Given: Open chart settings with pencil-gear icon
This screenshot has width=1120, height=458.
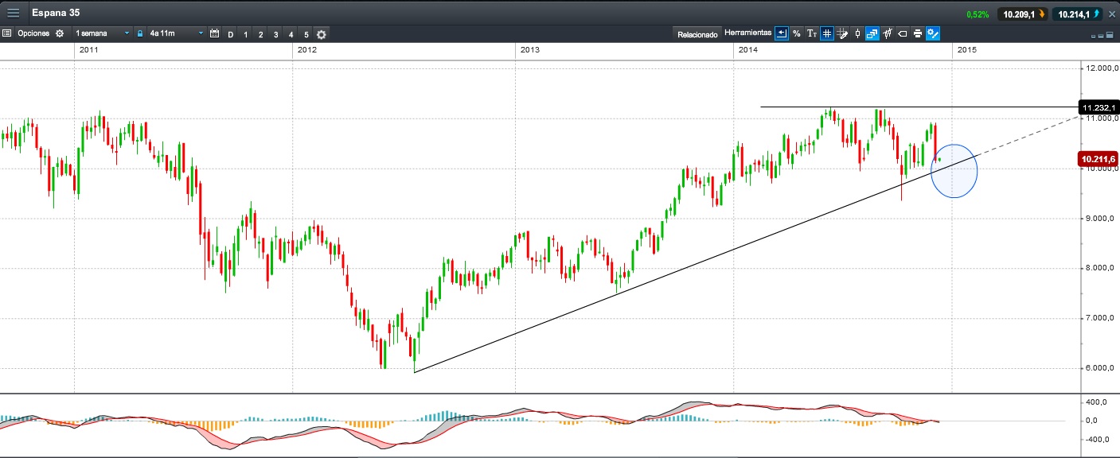Looking at the screenshot, I should [933, 33].
